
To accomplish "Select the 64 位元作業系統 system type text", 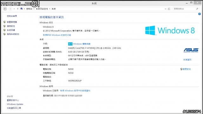I will pyautogui.click(x=82, y=56).
